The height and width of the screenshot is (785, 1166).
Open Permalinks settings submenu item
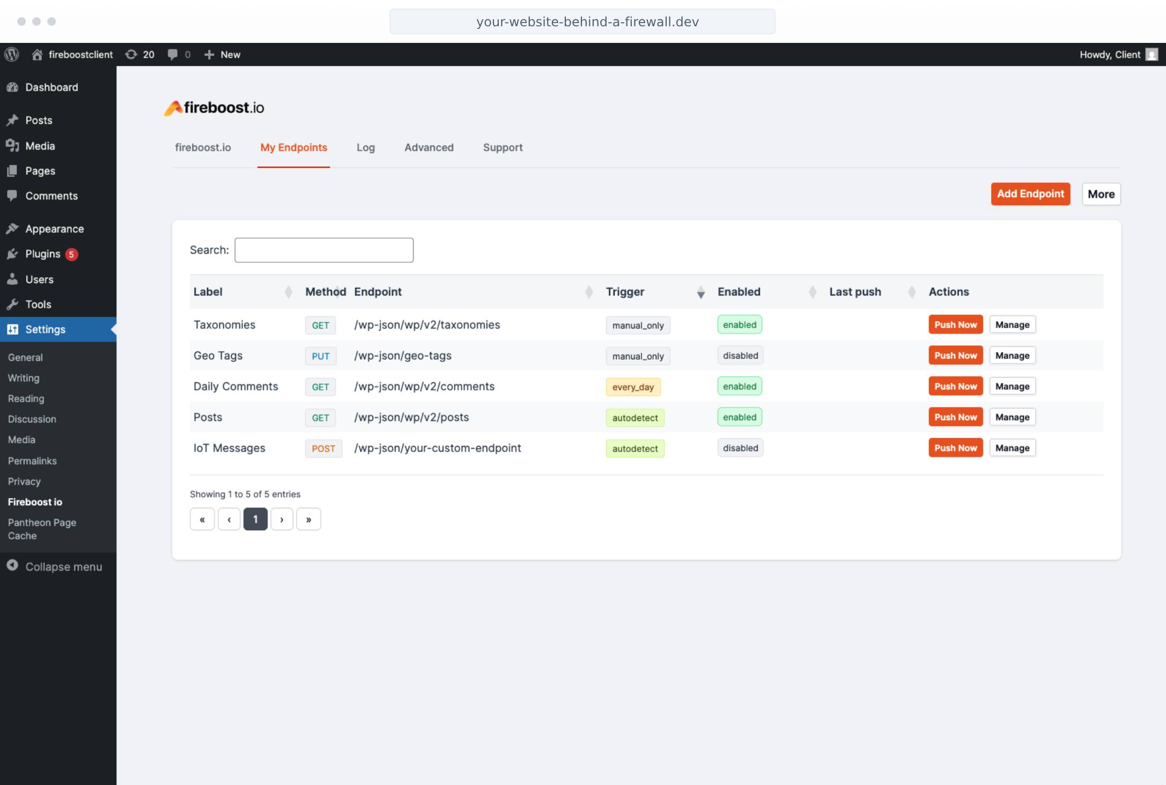click(x=32, y=461)
